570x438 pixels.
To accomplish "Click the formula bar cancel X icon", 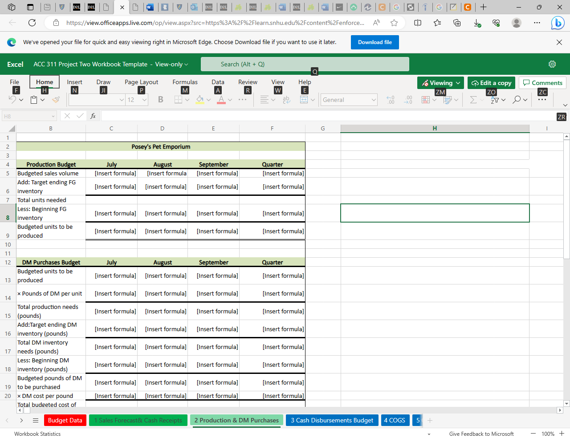I will pos(67,116).
